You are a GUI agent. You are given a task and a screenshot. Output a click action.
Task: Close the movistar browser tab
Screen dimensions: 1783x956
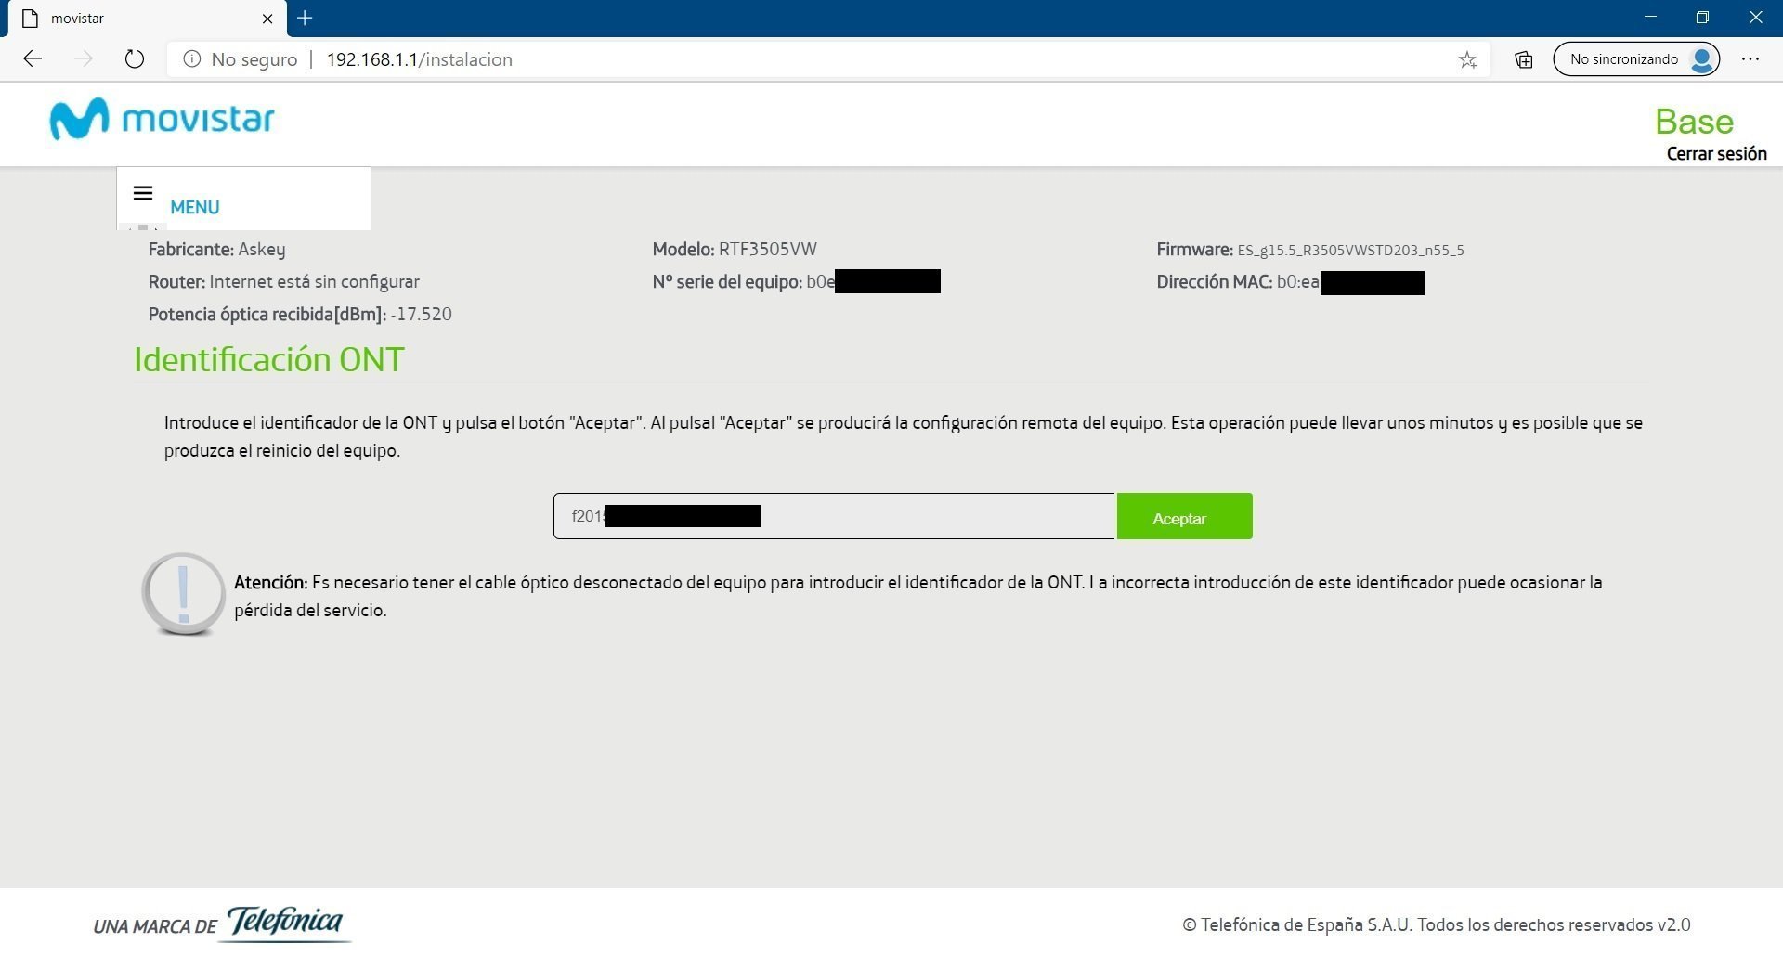267,19
